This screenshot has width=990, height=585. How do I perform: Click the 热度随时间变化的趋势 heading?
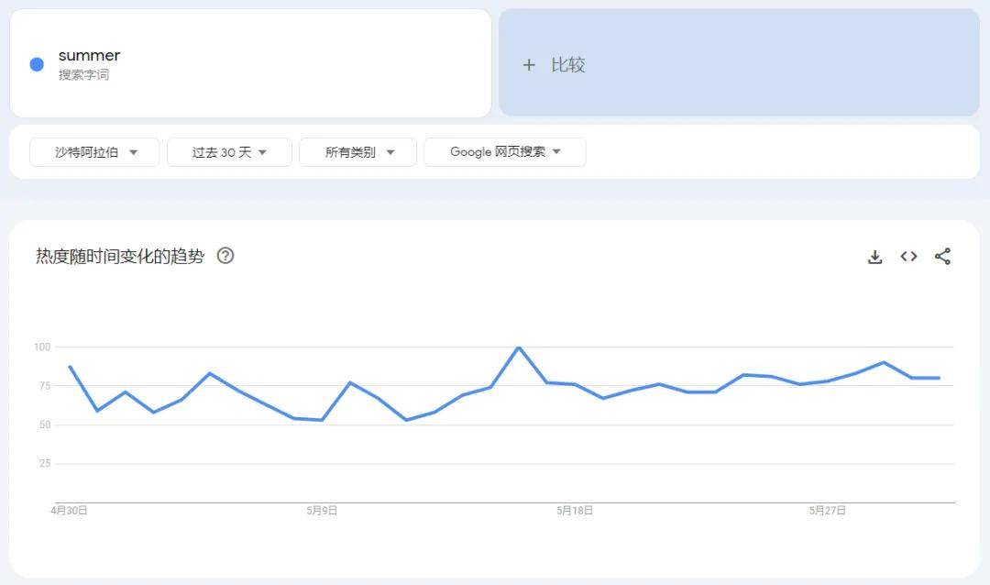tap(120, 256)
